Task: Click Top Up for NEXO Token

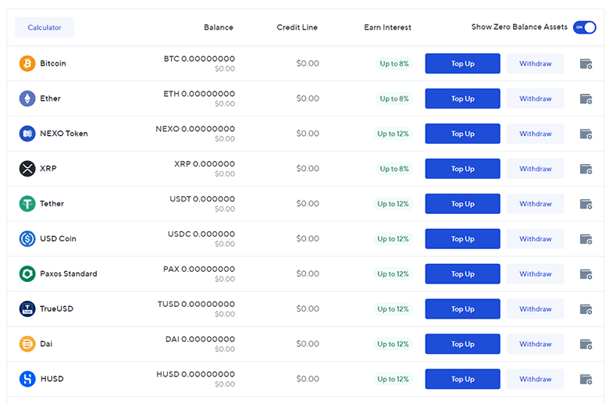Action: pyautogui.click(x=462, y=134)
